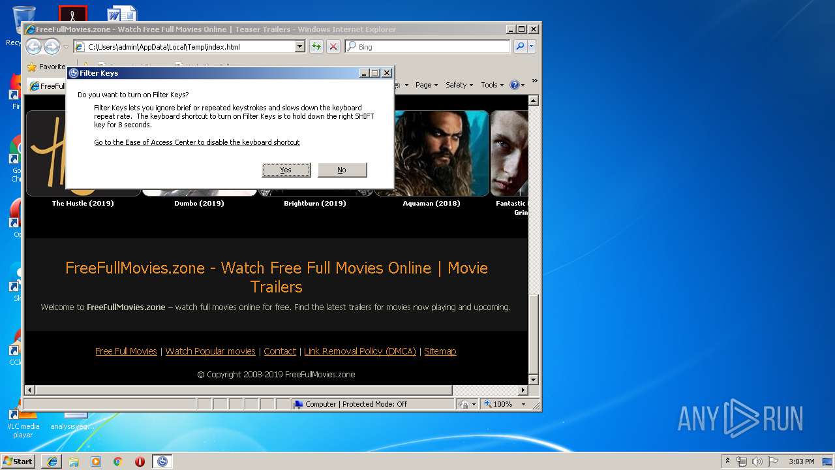Open the VLC media player desktop shortcut
Screen dimensions: 835x470
click(x=23, y=424)
